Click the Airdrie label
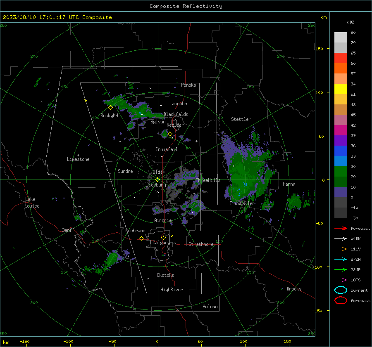 coord(163,220)
